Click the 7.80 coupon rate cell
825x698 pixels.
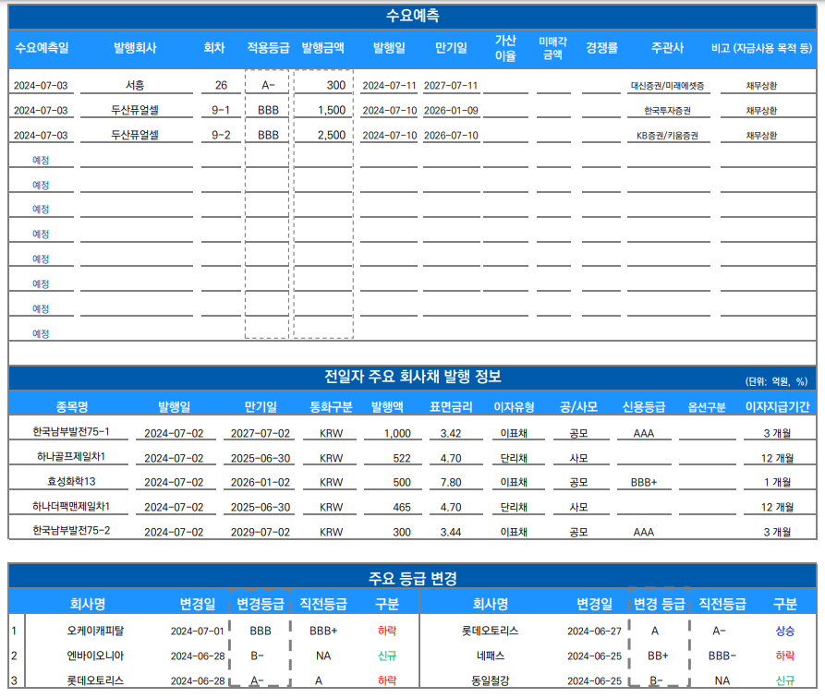(x=451, y=482)
